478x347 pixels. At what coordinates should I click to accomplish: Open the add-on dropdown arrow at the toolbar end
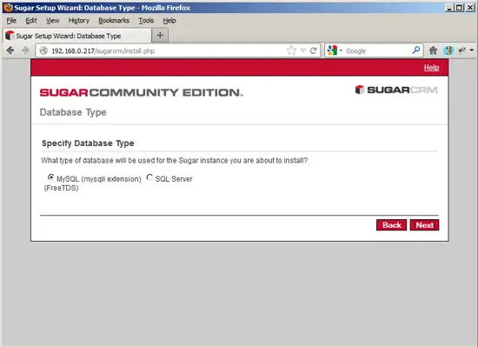coord(472,50)
